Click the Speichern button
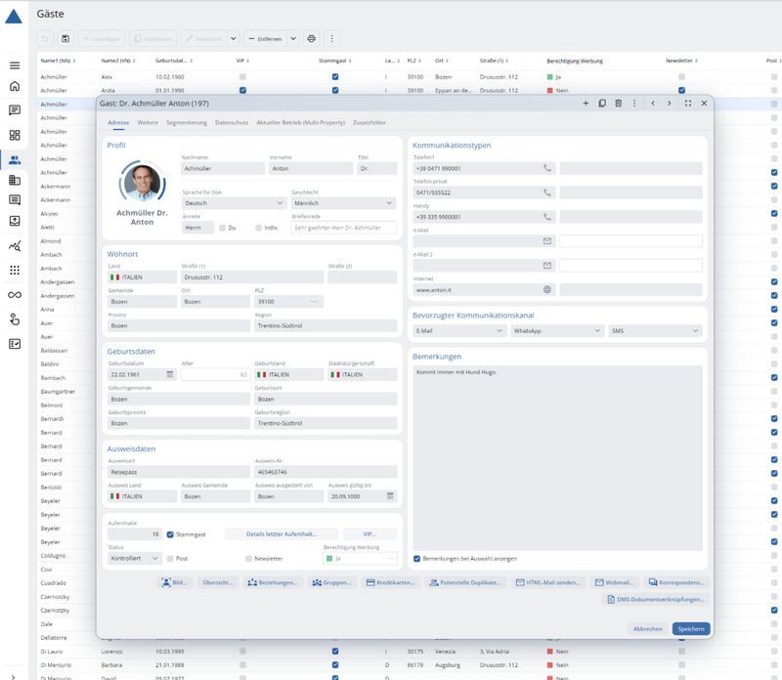 tap(690, 629)
